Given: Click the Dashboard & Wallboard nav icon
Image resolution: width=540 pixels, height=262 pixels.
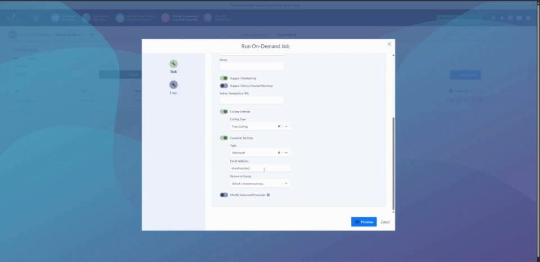Looking at the screenshot, I should (55, 18).
